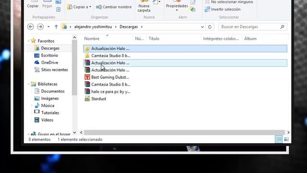Sort by the Título column header
307x173 pixels.
(154, 38)
